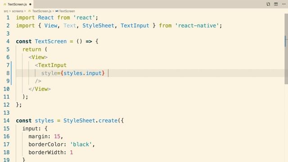Open the TextScreen symbol breadcrumb
The image size is (288, 162).
click(x=65, y=11)
